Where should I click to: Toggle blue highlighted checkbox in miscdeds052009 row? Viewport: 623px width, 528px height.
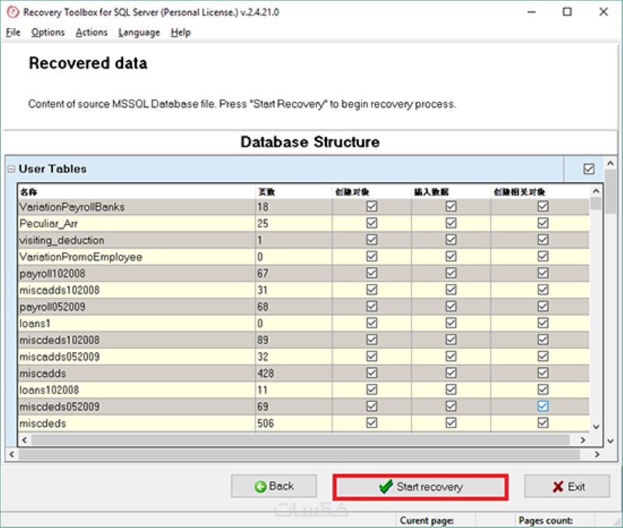[543, 407]
